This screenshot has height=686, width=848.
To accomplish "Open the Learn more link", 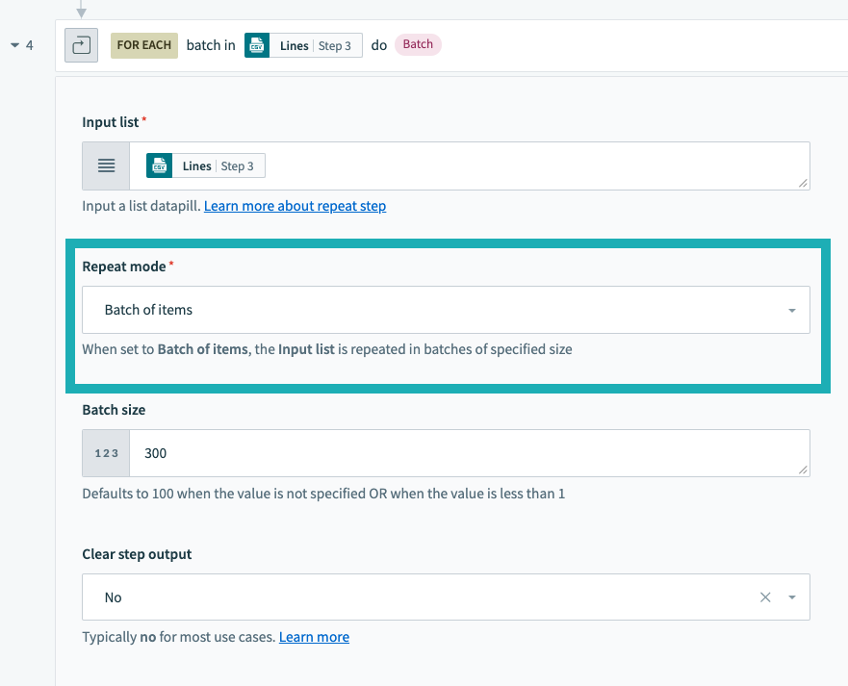I will coord(314,637).
